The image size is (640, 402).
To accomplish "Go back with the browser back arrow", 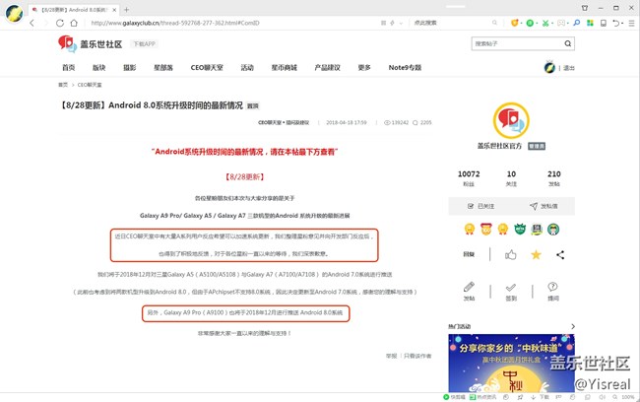I will coord(32,23).
